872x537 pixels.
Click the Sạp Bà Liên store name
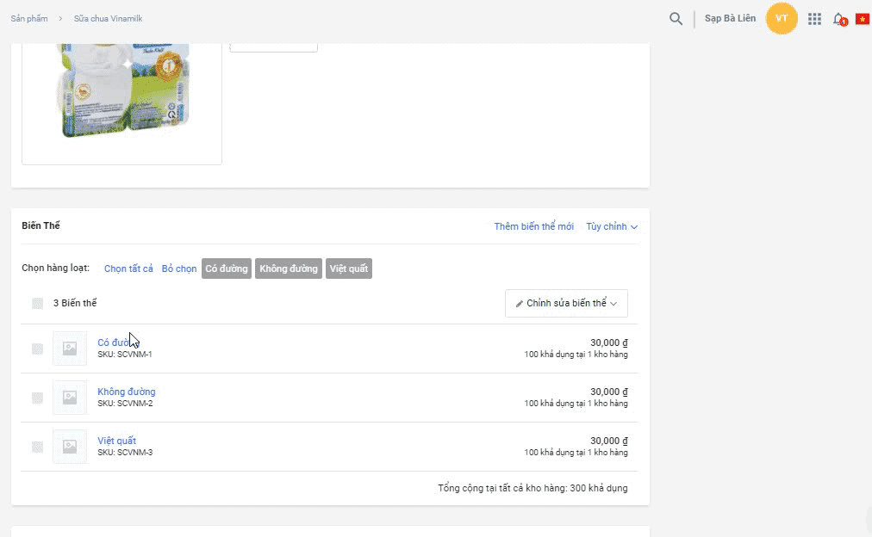730,18
